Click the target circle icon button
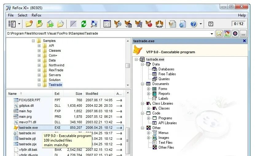 (x=235, y=34)
